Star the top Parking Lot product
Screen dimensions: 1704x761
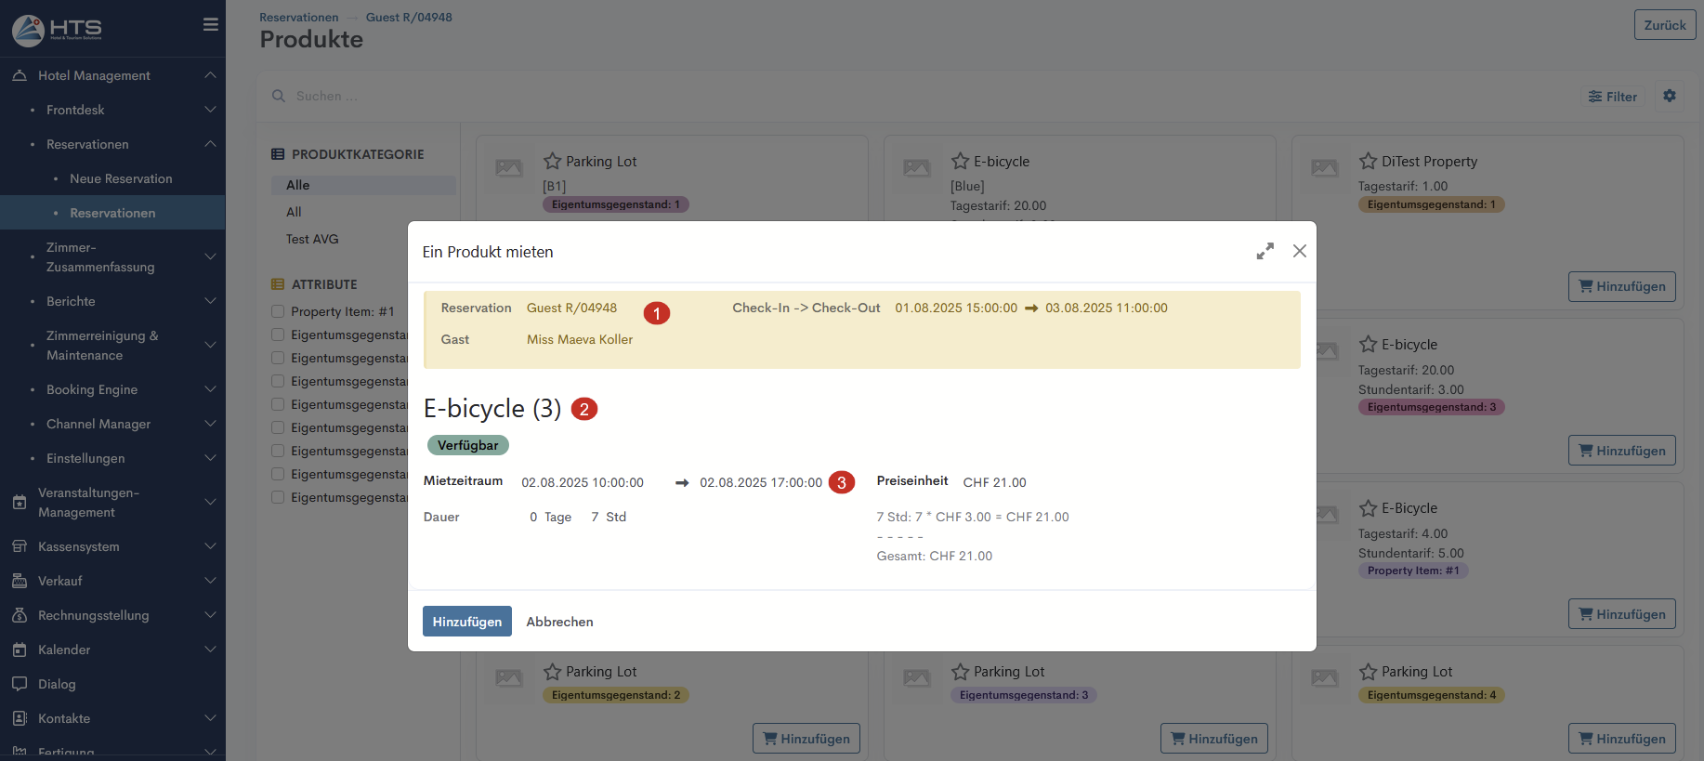pos(553,162)
